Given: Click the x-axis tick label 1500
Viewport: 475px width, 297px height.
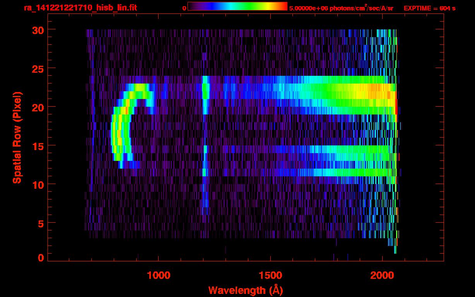Looking at the screenshot, I should [270, 275].
